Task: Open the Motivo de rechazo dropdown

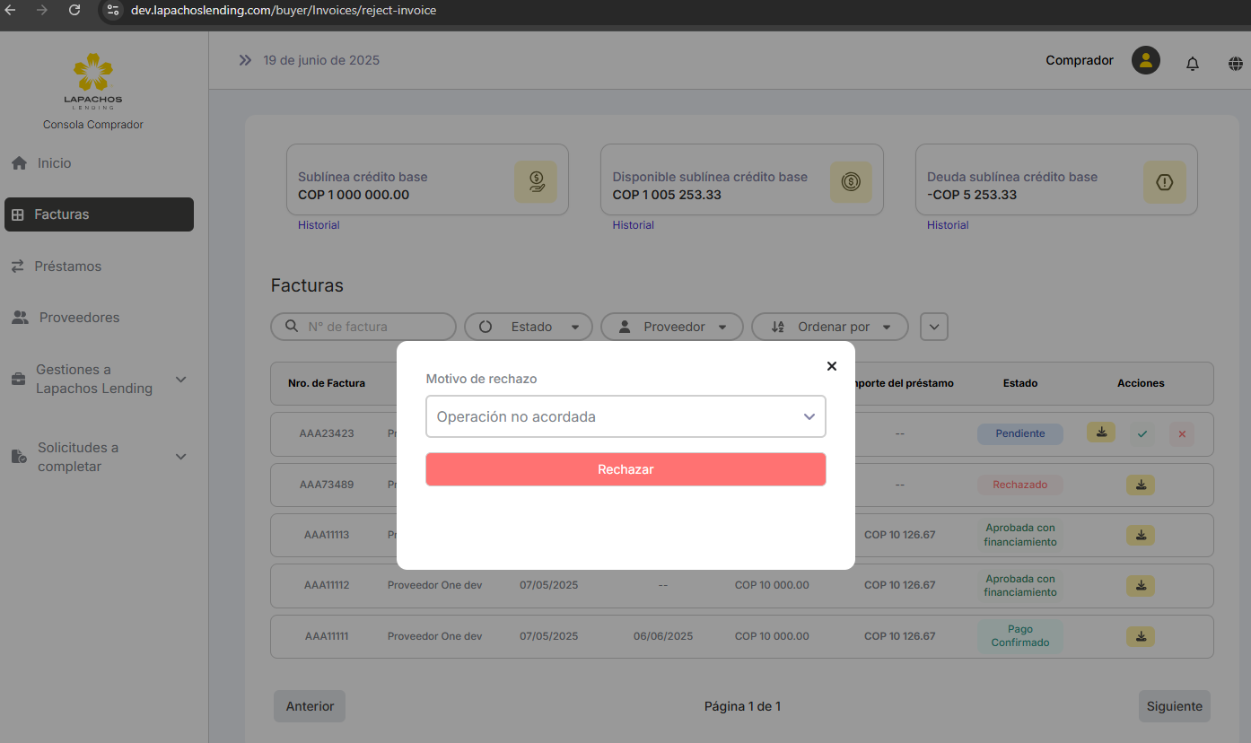Action: 625,416
